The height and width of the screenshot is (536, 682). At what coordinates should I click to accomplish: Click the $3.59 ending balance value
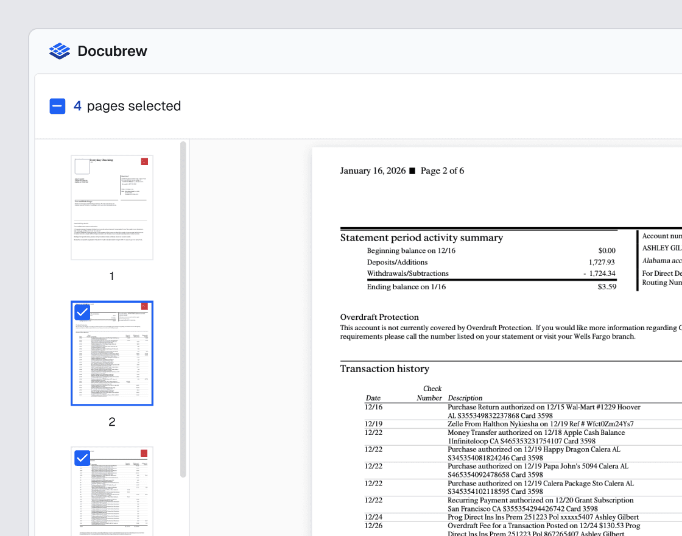pos(606,287)
